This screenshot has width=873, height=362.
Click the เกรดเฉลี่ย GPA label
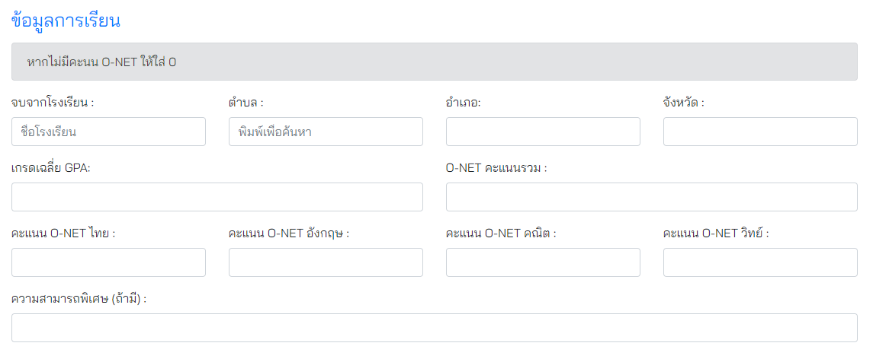click(51, 168)
